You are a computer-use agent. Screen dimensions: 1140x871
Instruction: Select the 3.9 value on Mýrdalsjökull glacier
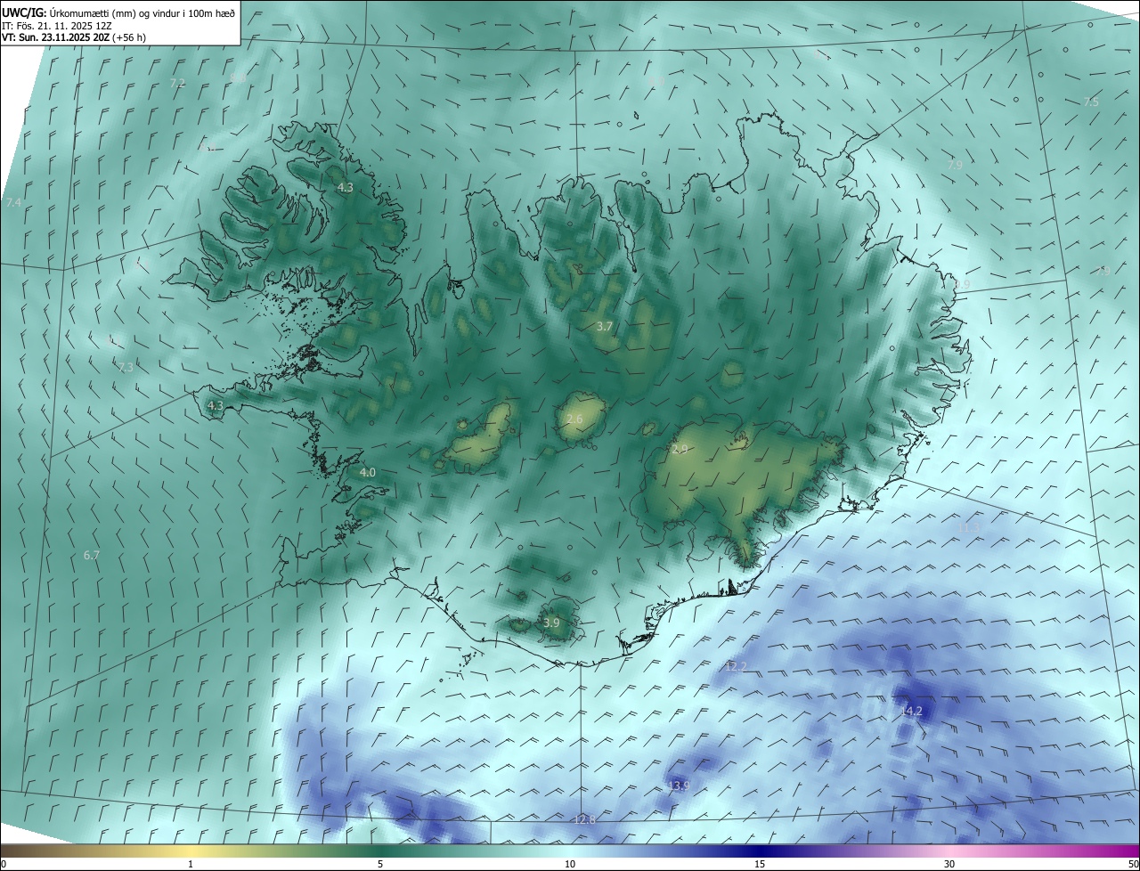[551, 623]
